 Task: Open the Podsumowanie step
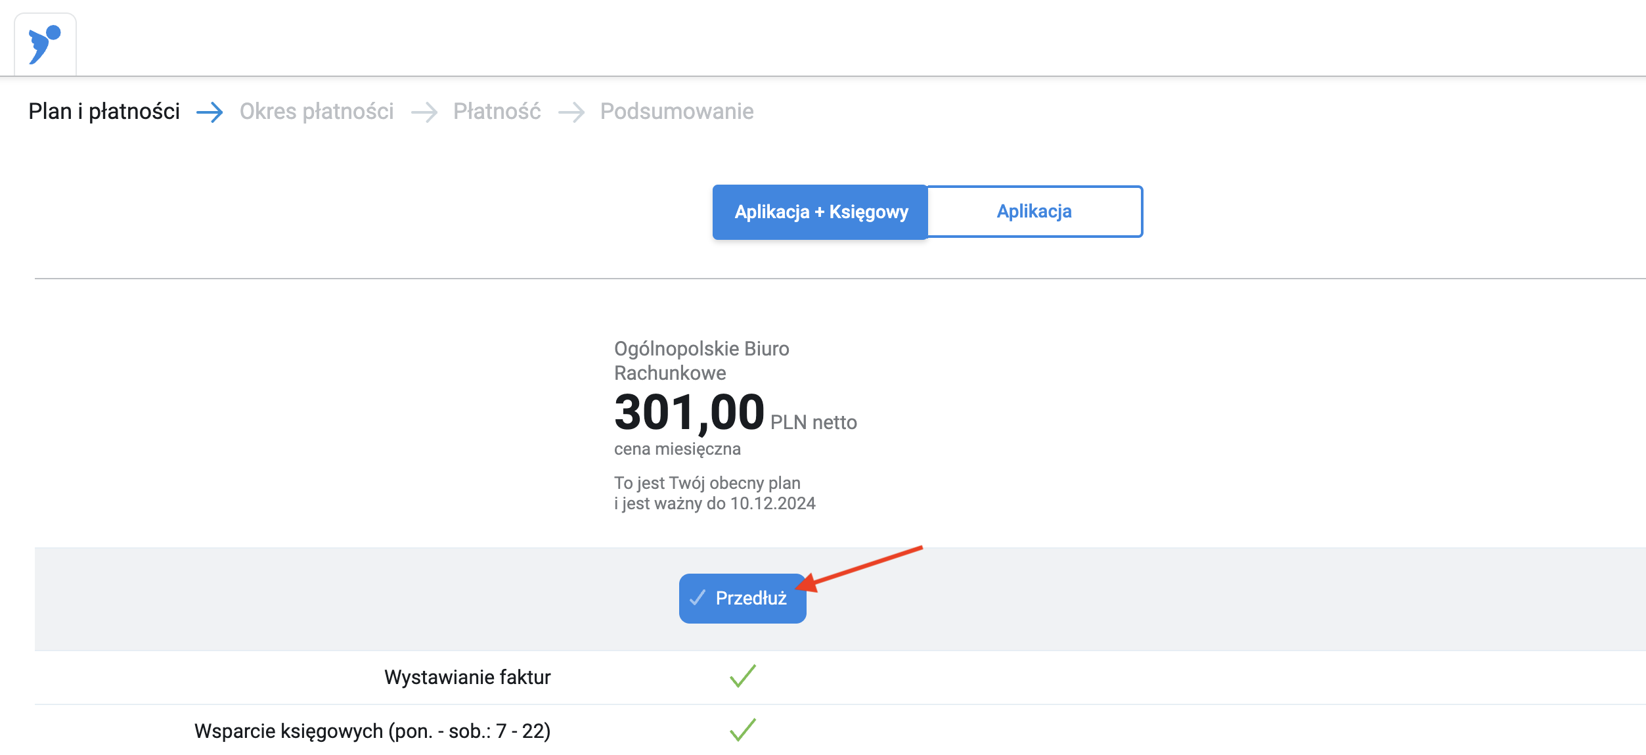[677, 112]
